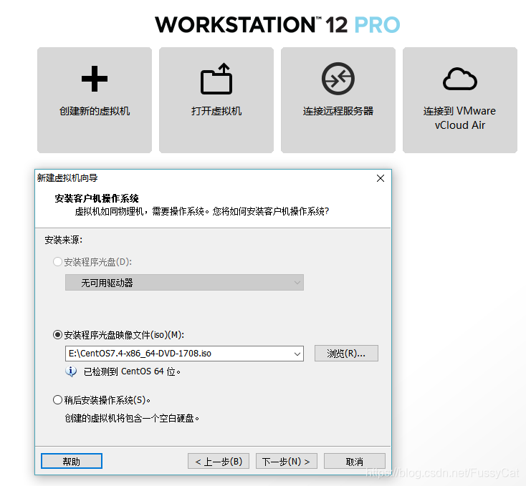
Task: Click the cloud icon for vCloud Air
Action: pyautogui.click(x=460, y=79)
